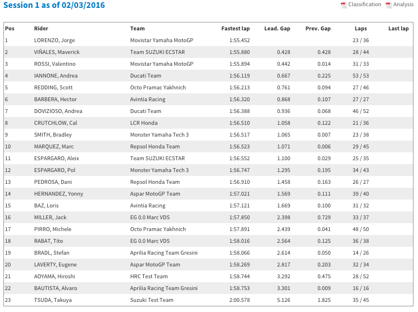Open the Classification link

pos(365,4)
